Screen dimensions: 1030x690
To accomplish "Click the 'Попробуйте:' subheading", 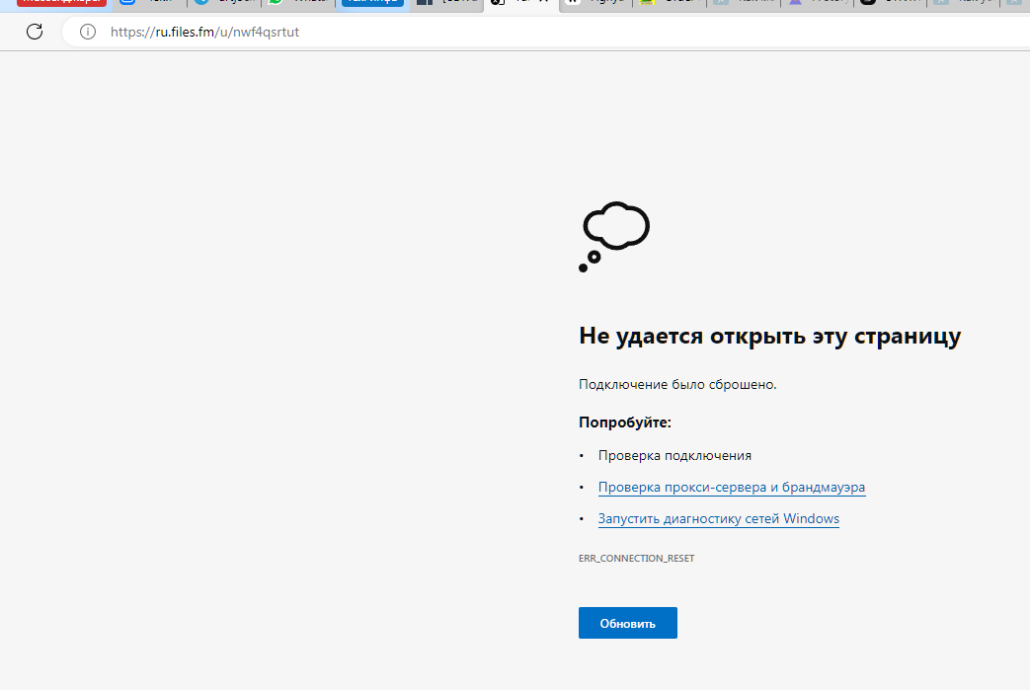I will (625, 422).
